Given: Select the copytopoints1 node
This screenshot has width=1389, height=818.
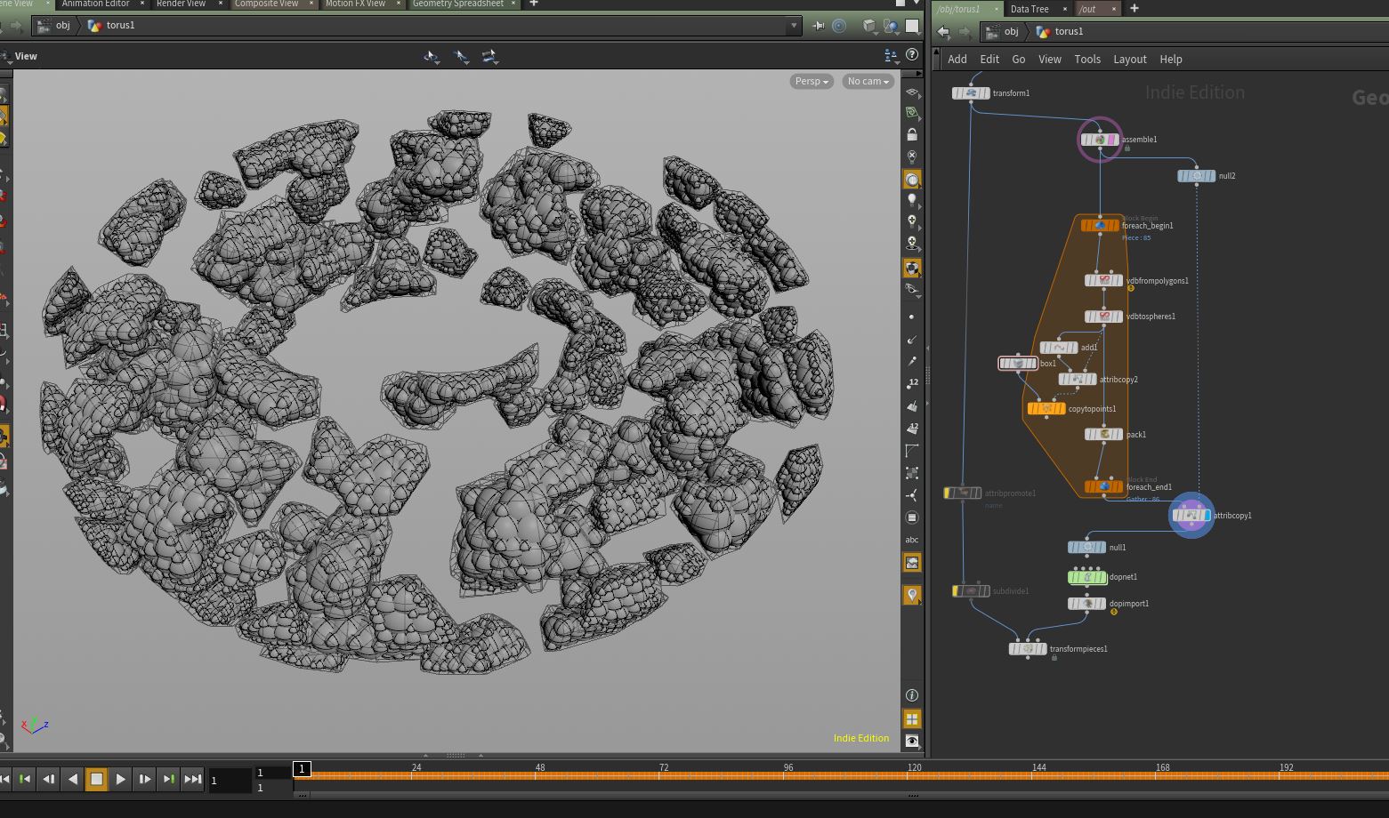Looking at the screenshot, I should click(x=1046, y=409).
